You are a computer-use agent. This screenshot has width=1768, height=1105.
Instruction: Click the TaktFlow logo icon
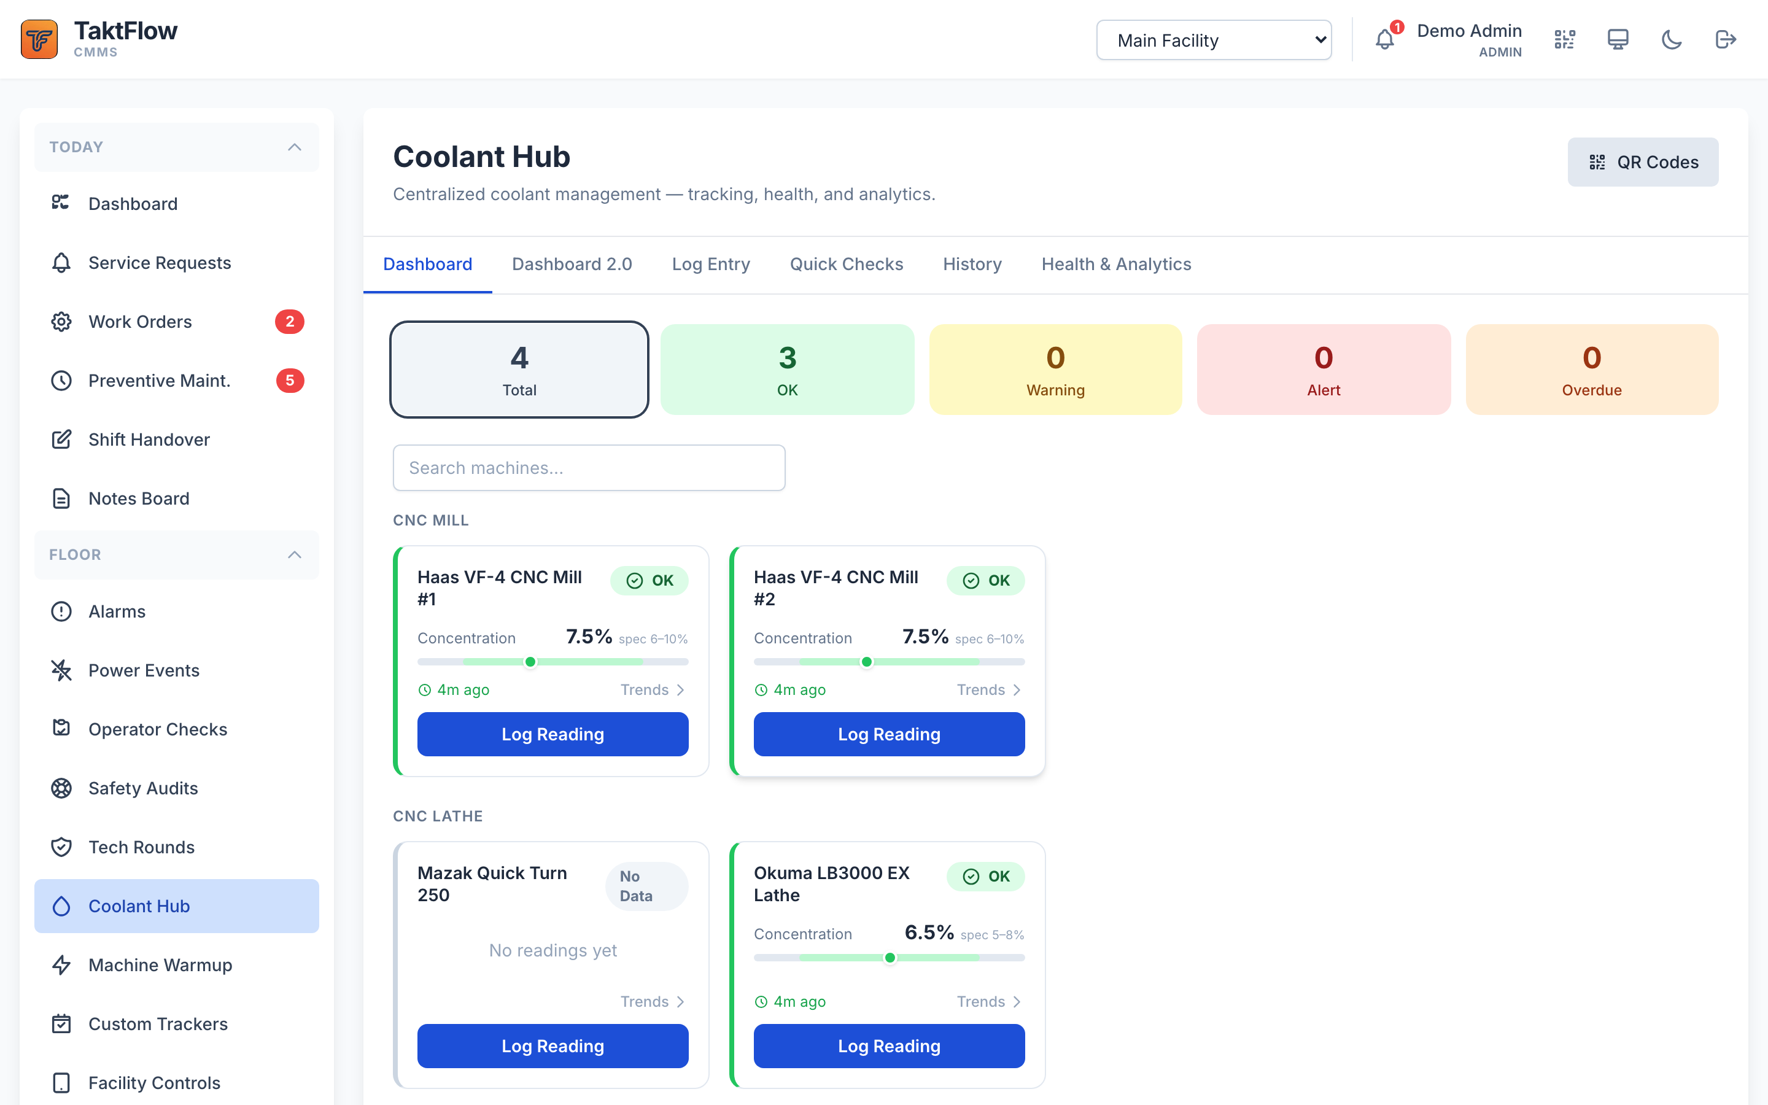(39, 39)
